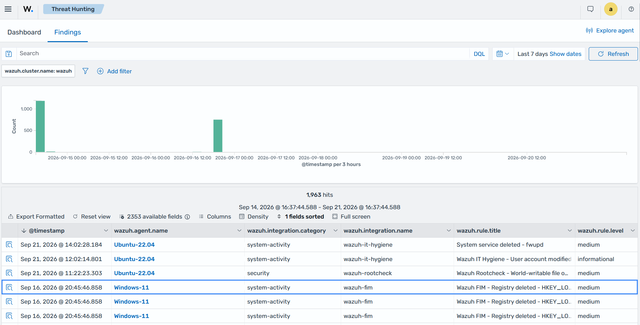This screenshot has height=325, width=640.
Task: Click the info icon beside available fields
Action: [187, 217]
